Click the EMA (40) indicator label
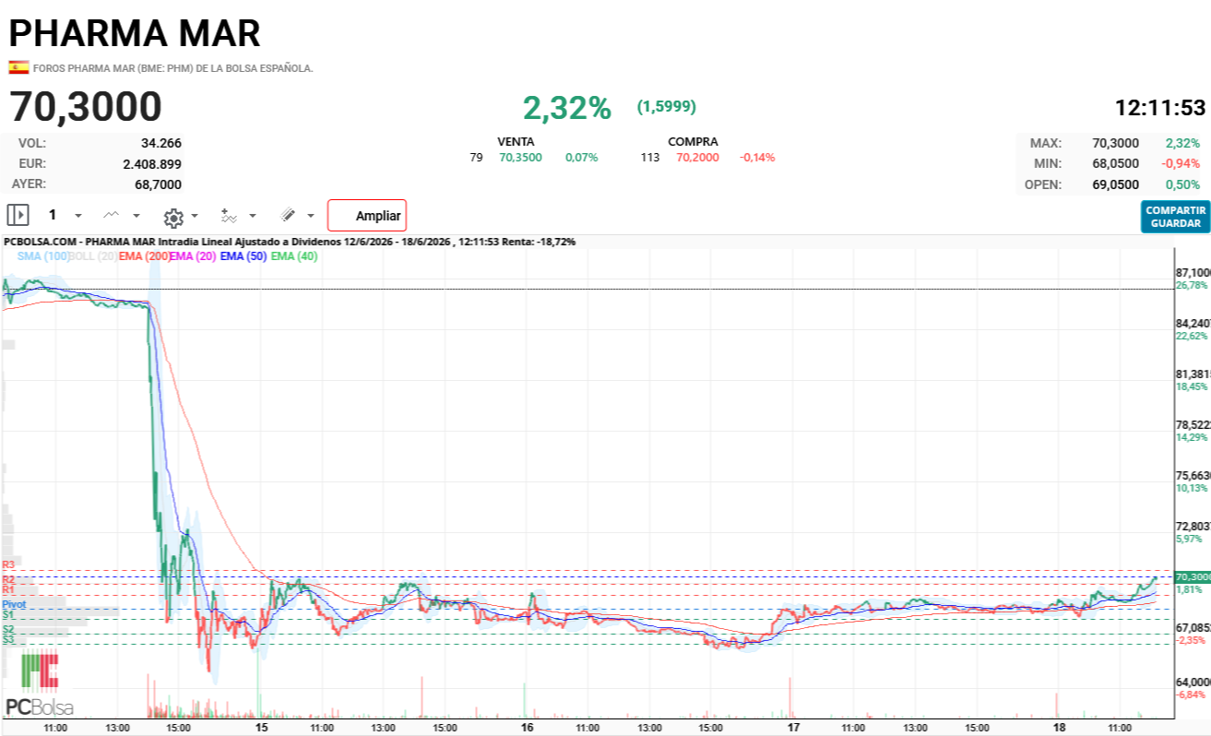 tap(294, 256)
